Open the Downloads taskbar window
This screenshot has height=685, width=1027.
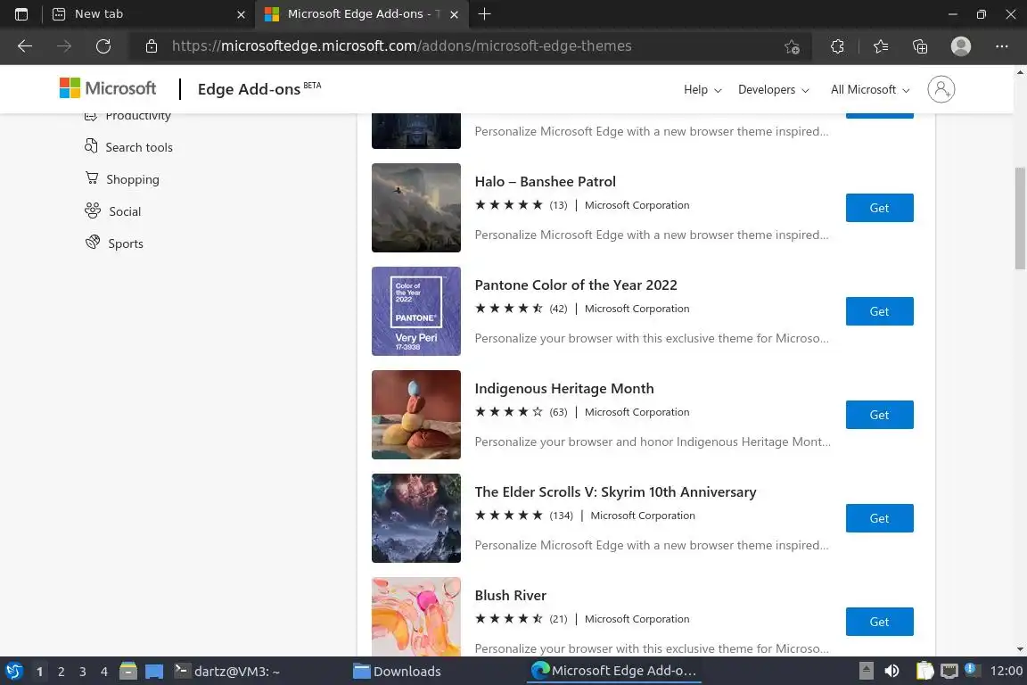tap(397, 672)
